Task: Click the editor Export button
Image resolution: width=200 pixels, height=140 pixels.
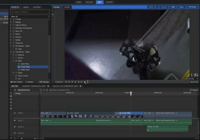Action: pyautogui.click(x=194, y=90)
